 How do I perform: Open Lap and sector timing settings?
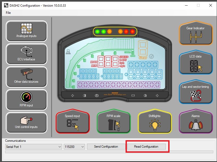click(x=195, y=93)
